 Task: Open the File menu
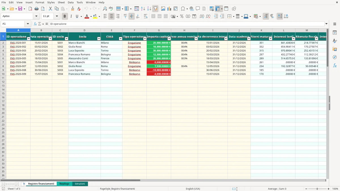coord(3,2)
